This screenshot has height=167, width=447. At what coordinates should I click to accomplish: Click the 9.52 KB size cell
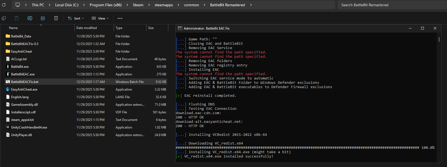tap(161, 82)
